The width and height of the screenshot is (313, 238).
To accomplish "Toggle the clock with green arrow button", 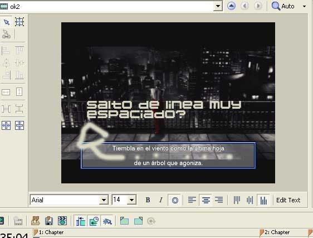I will [x=94, y=221].
